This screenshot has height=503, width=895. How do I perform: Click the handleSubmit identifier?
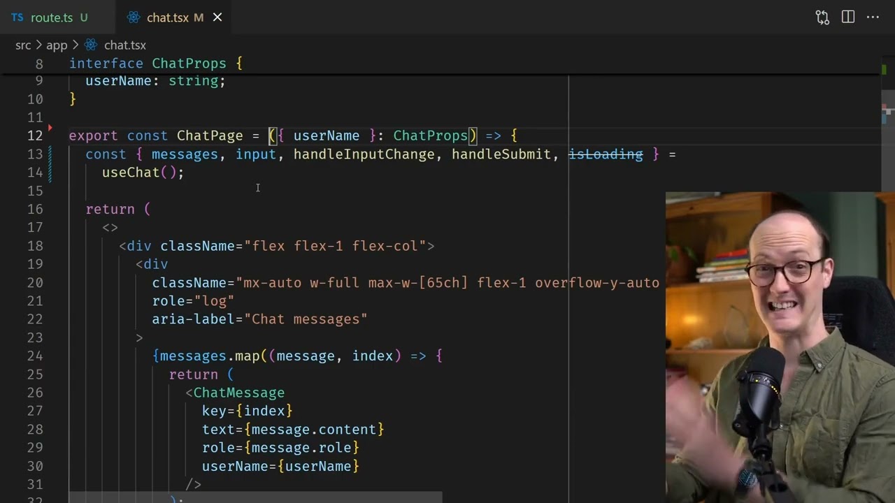[501, 154]
